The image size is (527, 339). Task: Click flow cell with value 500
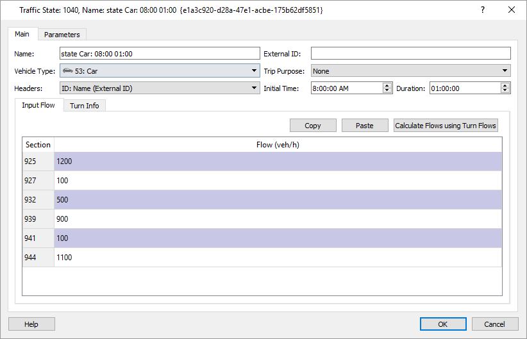[x=278, y=199]
